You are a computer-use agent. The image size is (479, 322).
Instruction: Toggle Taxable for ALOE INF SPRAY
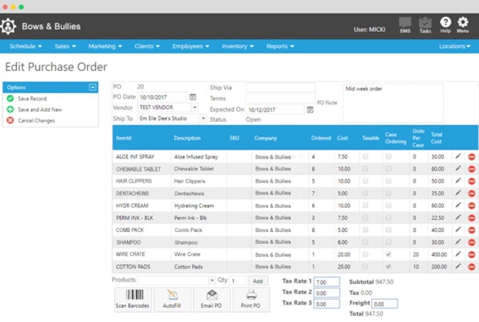[x=366, y=156]
